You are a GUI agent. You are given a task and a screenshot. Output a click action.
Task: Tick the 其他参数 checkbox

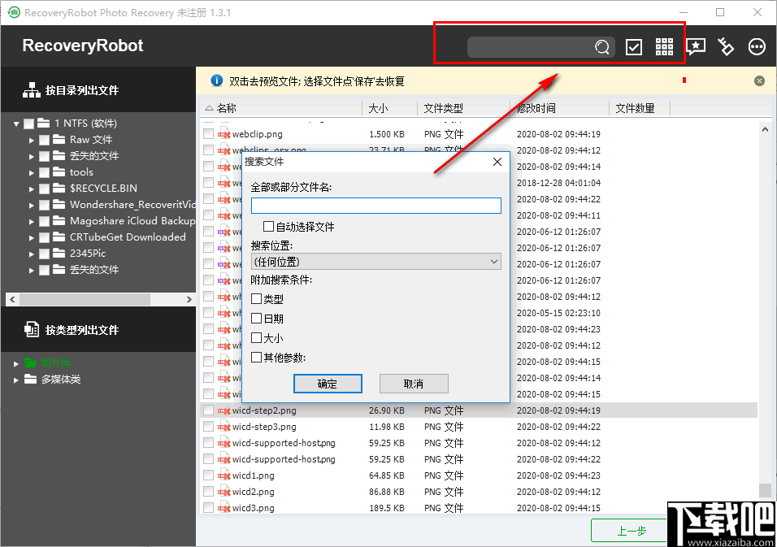point(256,358)
